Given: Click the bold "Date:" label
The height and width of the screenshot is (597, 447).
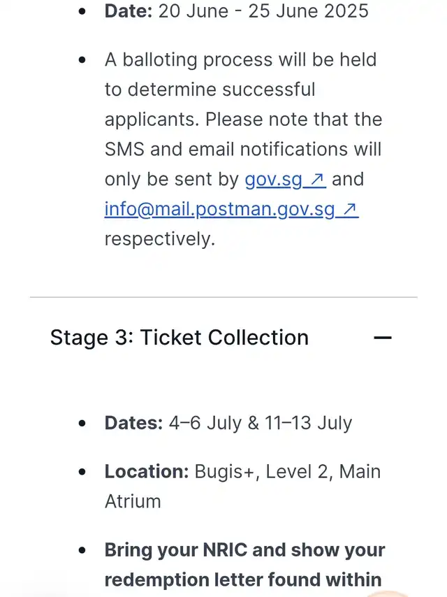Looking at the screenshot, I should click(127, 12).
